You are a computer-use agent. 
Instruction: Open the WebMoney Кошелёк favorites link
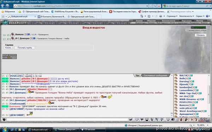[x=65, y=12]
